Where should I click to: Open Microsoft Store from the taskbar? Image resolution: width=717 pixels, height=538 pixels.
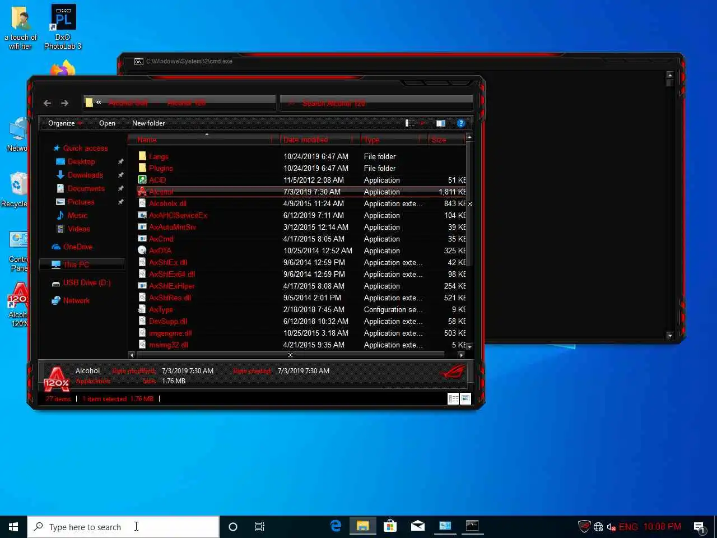point(390,526)
